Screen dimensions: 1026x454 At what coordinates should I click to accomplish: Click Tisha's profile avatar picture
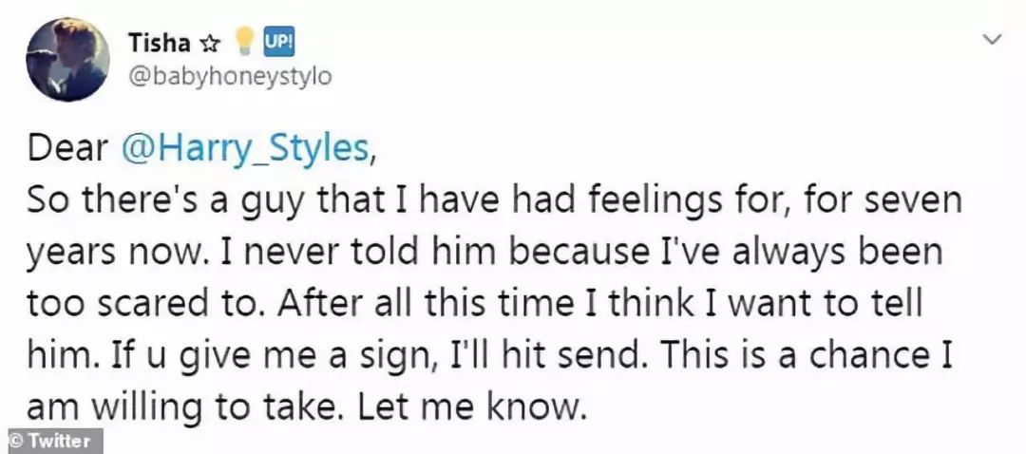(x=66, y=60)
